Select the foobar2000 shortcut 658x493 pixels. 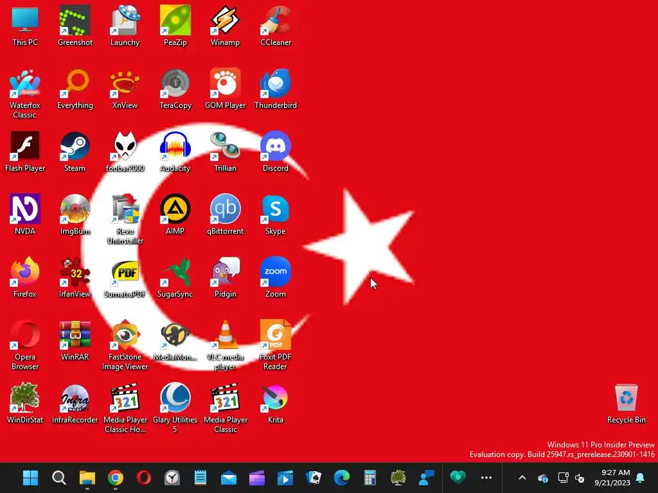point(125,151)
